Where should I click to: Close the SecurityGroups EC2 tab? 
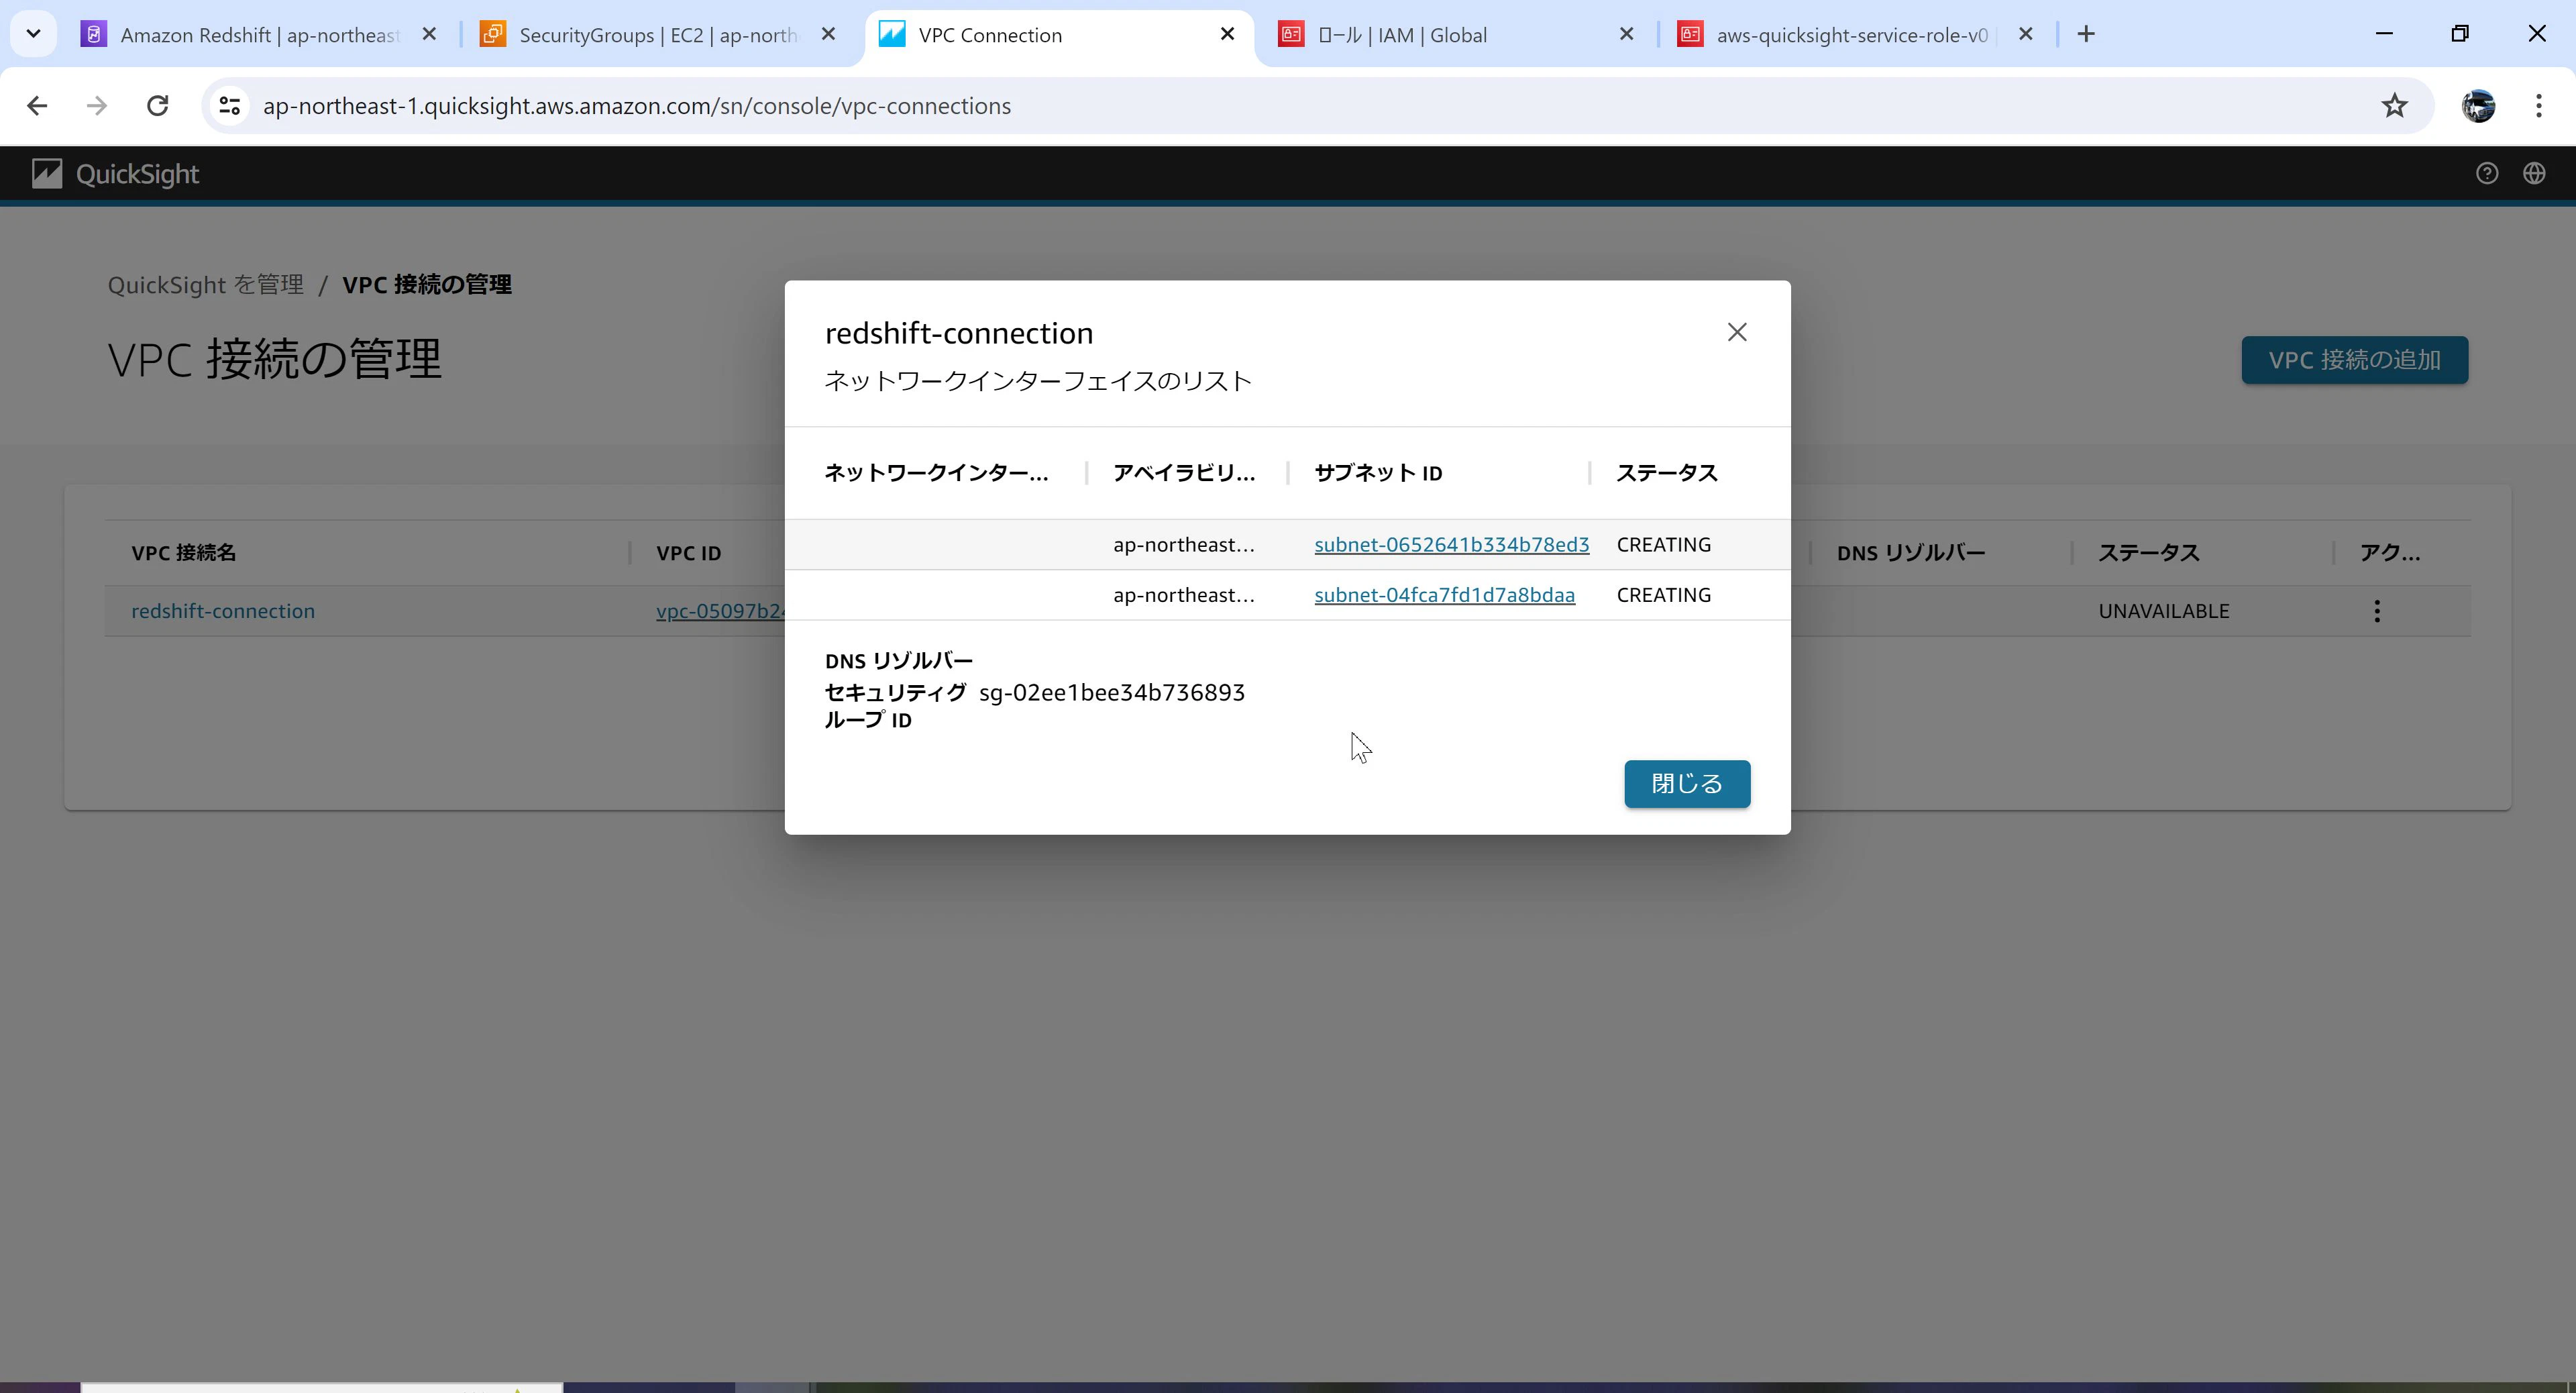pyautogui.click(x=828, y=34)
